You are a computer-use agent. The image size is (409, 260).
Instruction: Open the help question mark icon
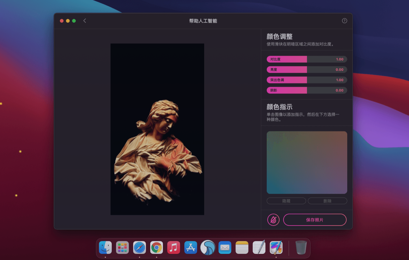(344, 21)
